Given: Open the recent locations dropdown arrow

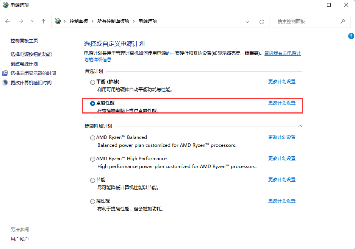Looking at the screenshot, I should (x=32, y=21).
